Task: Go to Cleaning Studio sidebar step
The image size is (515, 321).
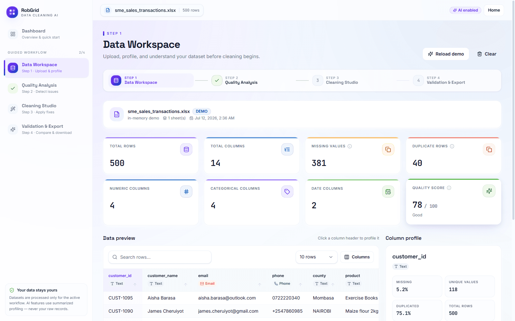Action: tap(46, 109)
